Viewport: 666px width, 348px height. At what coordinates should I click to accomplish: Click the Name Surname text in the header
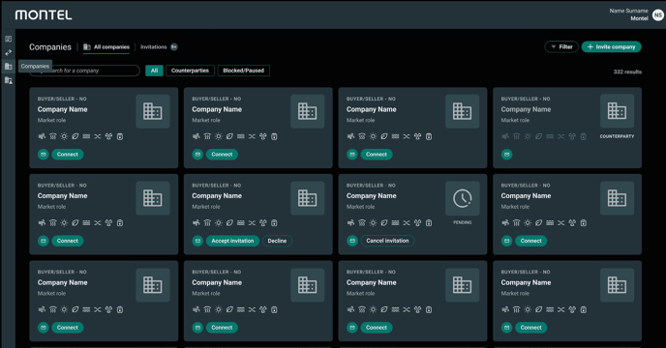[628, 11]
